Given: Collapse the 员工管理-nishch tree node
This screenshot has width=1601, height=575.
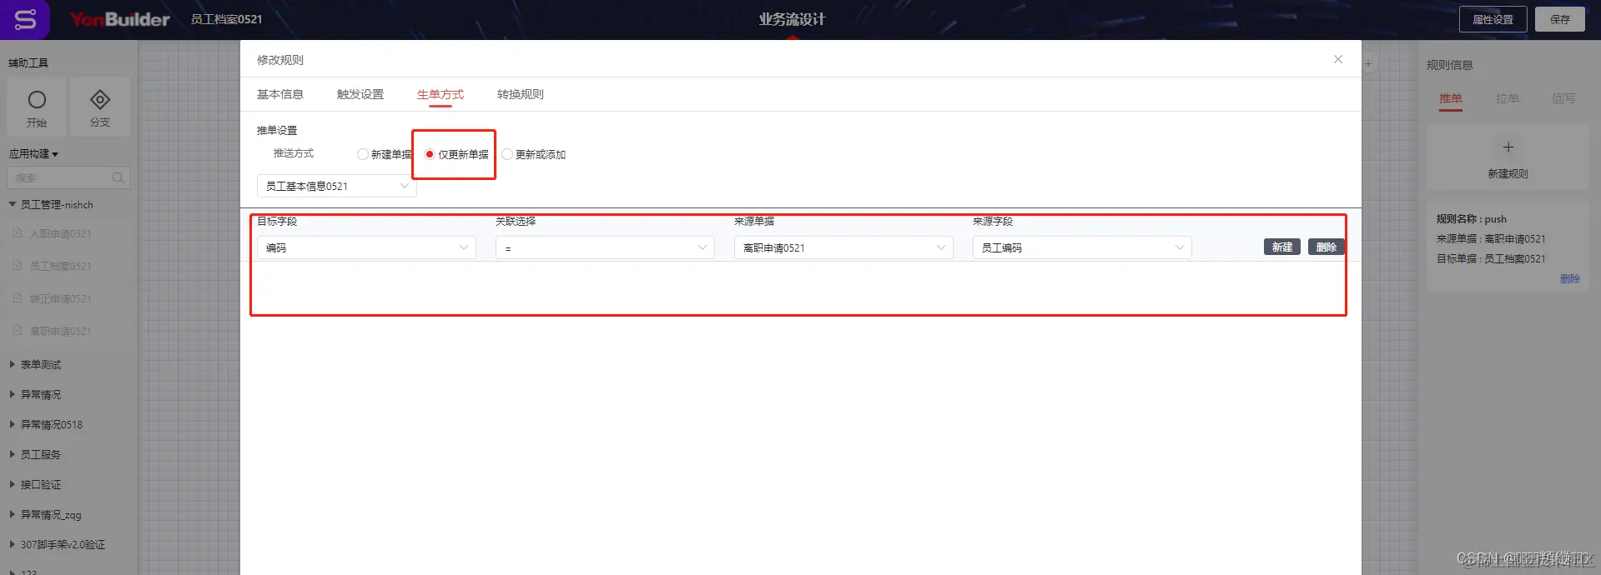Looking at the screenshot, I should click(x=13, y=204).
